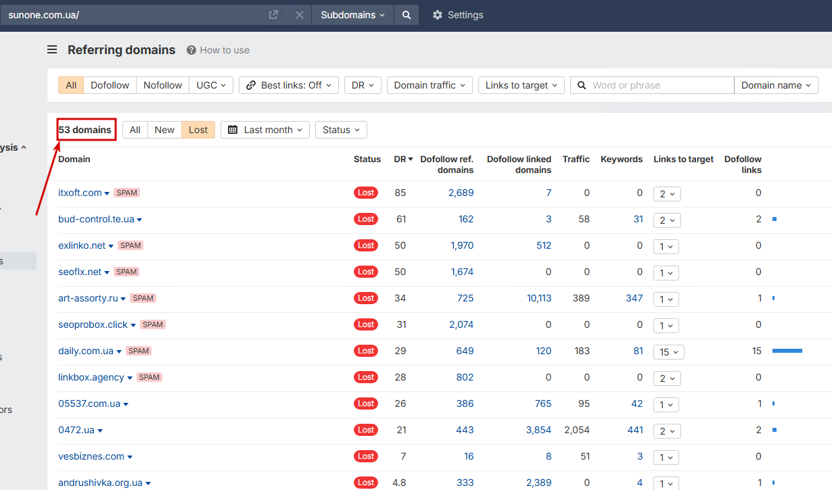Screen dimensions: 832x490
Task: Toggle the hamburger sidebar menu
Action: tap(52, 50)
